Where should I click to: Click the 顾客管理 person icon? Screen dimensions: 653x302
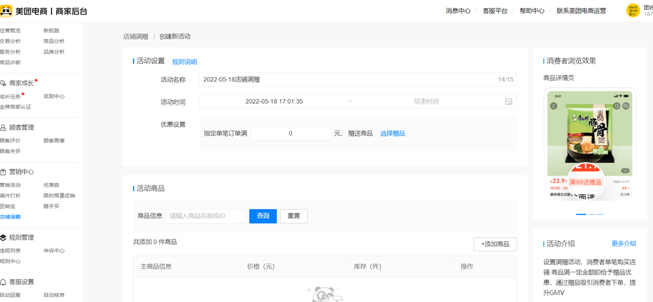(3, 128)
